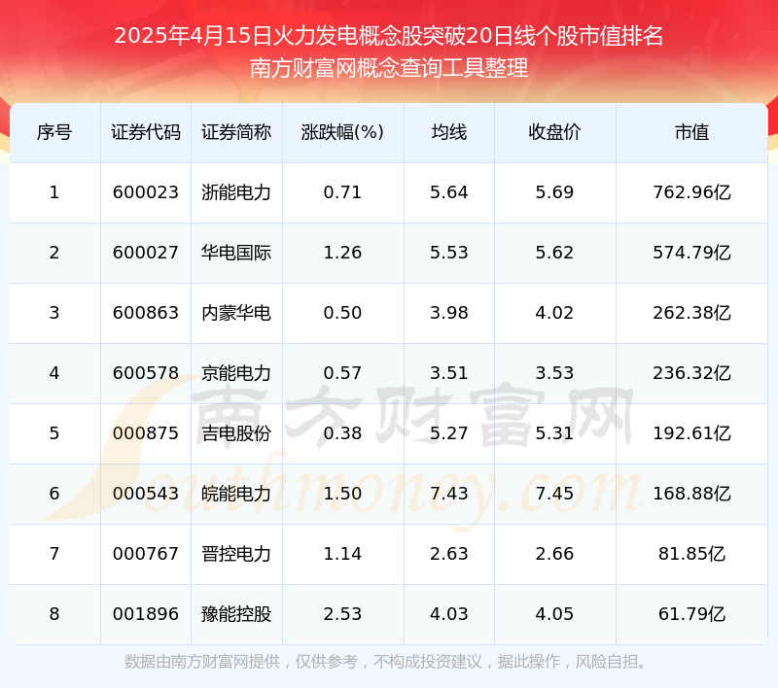Click the 市值 column header
The image size is (778, 688).
(x=691, y=132)
